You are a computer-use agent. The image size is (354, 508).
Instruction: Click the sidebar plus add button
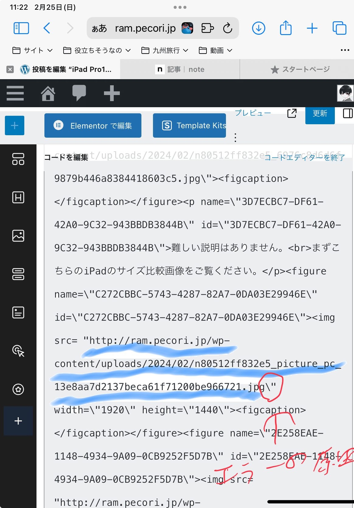click(18, 421)
